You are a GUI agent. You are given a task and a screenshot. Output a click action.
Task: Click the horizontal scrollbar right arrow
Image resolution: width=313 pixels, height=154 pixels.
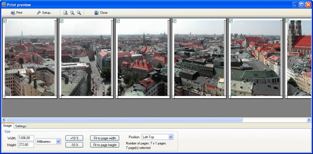pos(309,120)
